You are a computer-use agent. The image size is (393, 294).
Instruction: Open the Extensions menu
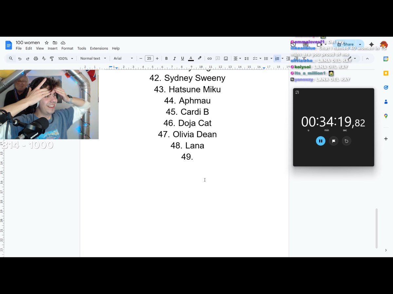click(x=99, y=48)
